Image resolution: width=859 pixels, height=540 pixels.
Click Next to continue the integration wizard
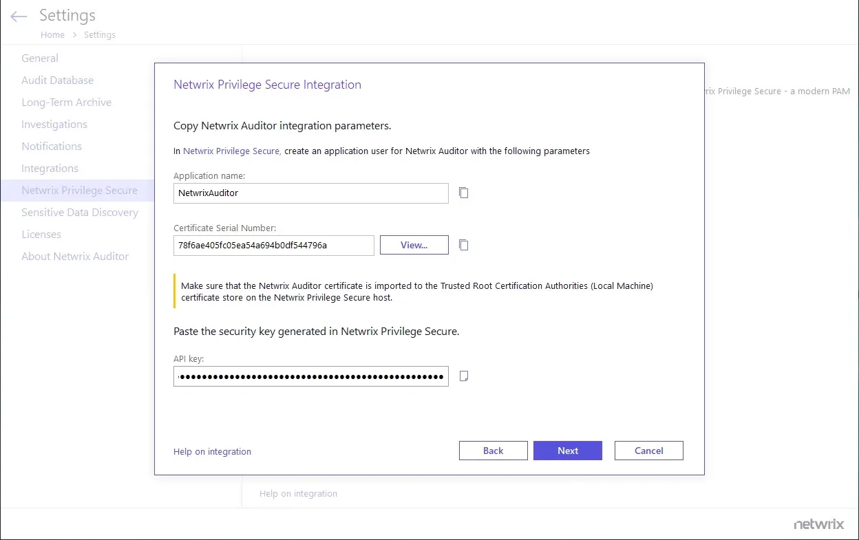click(567, 451)
